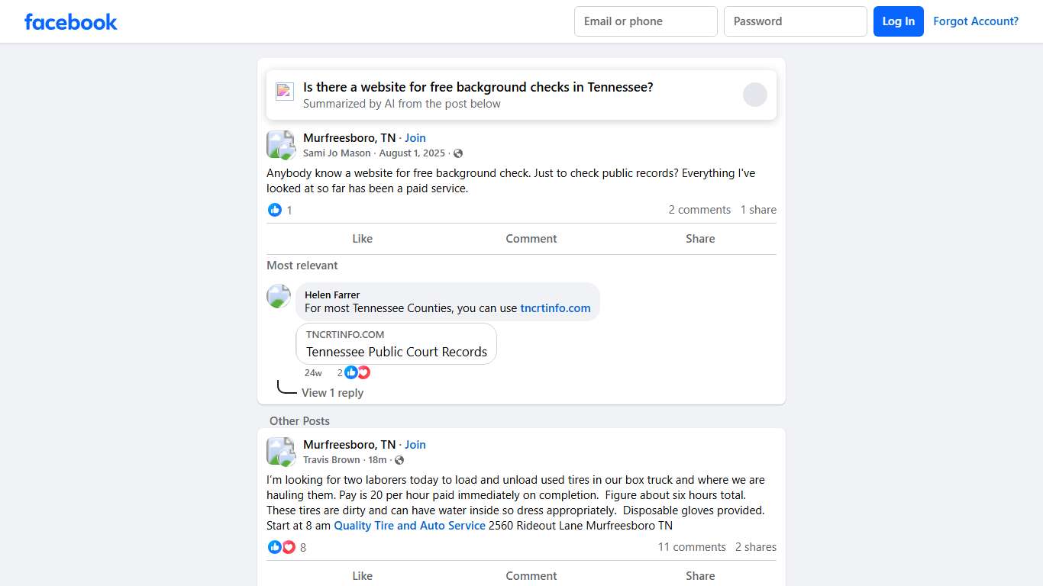Click Helen Farrer's profile picture
The height and width of the screenshot is (586, 1043).
pos(279,296)
